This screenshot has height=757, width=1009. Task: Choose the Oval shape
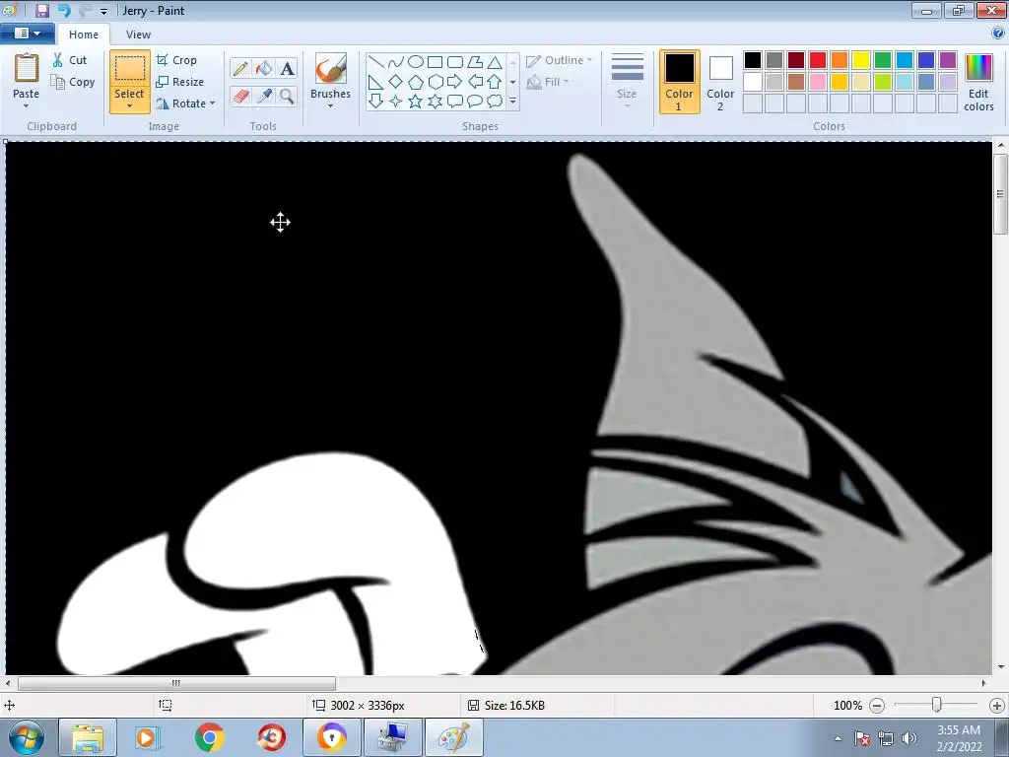[416, 62]
